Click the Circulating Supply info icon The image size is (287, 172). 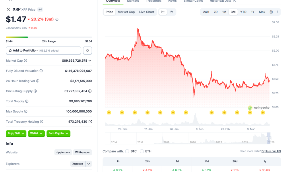pyautogui.click(x=35, y=91)
